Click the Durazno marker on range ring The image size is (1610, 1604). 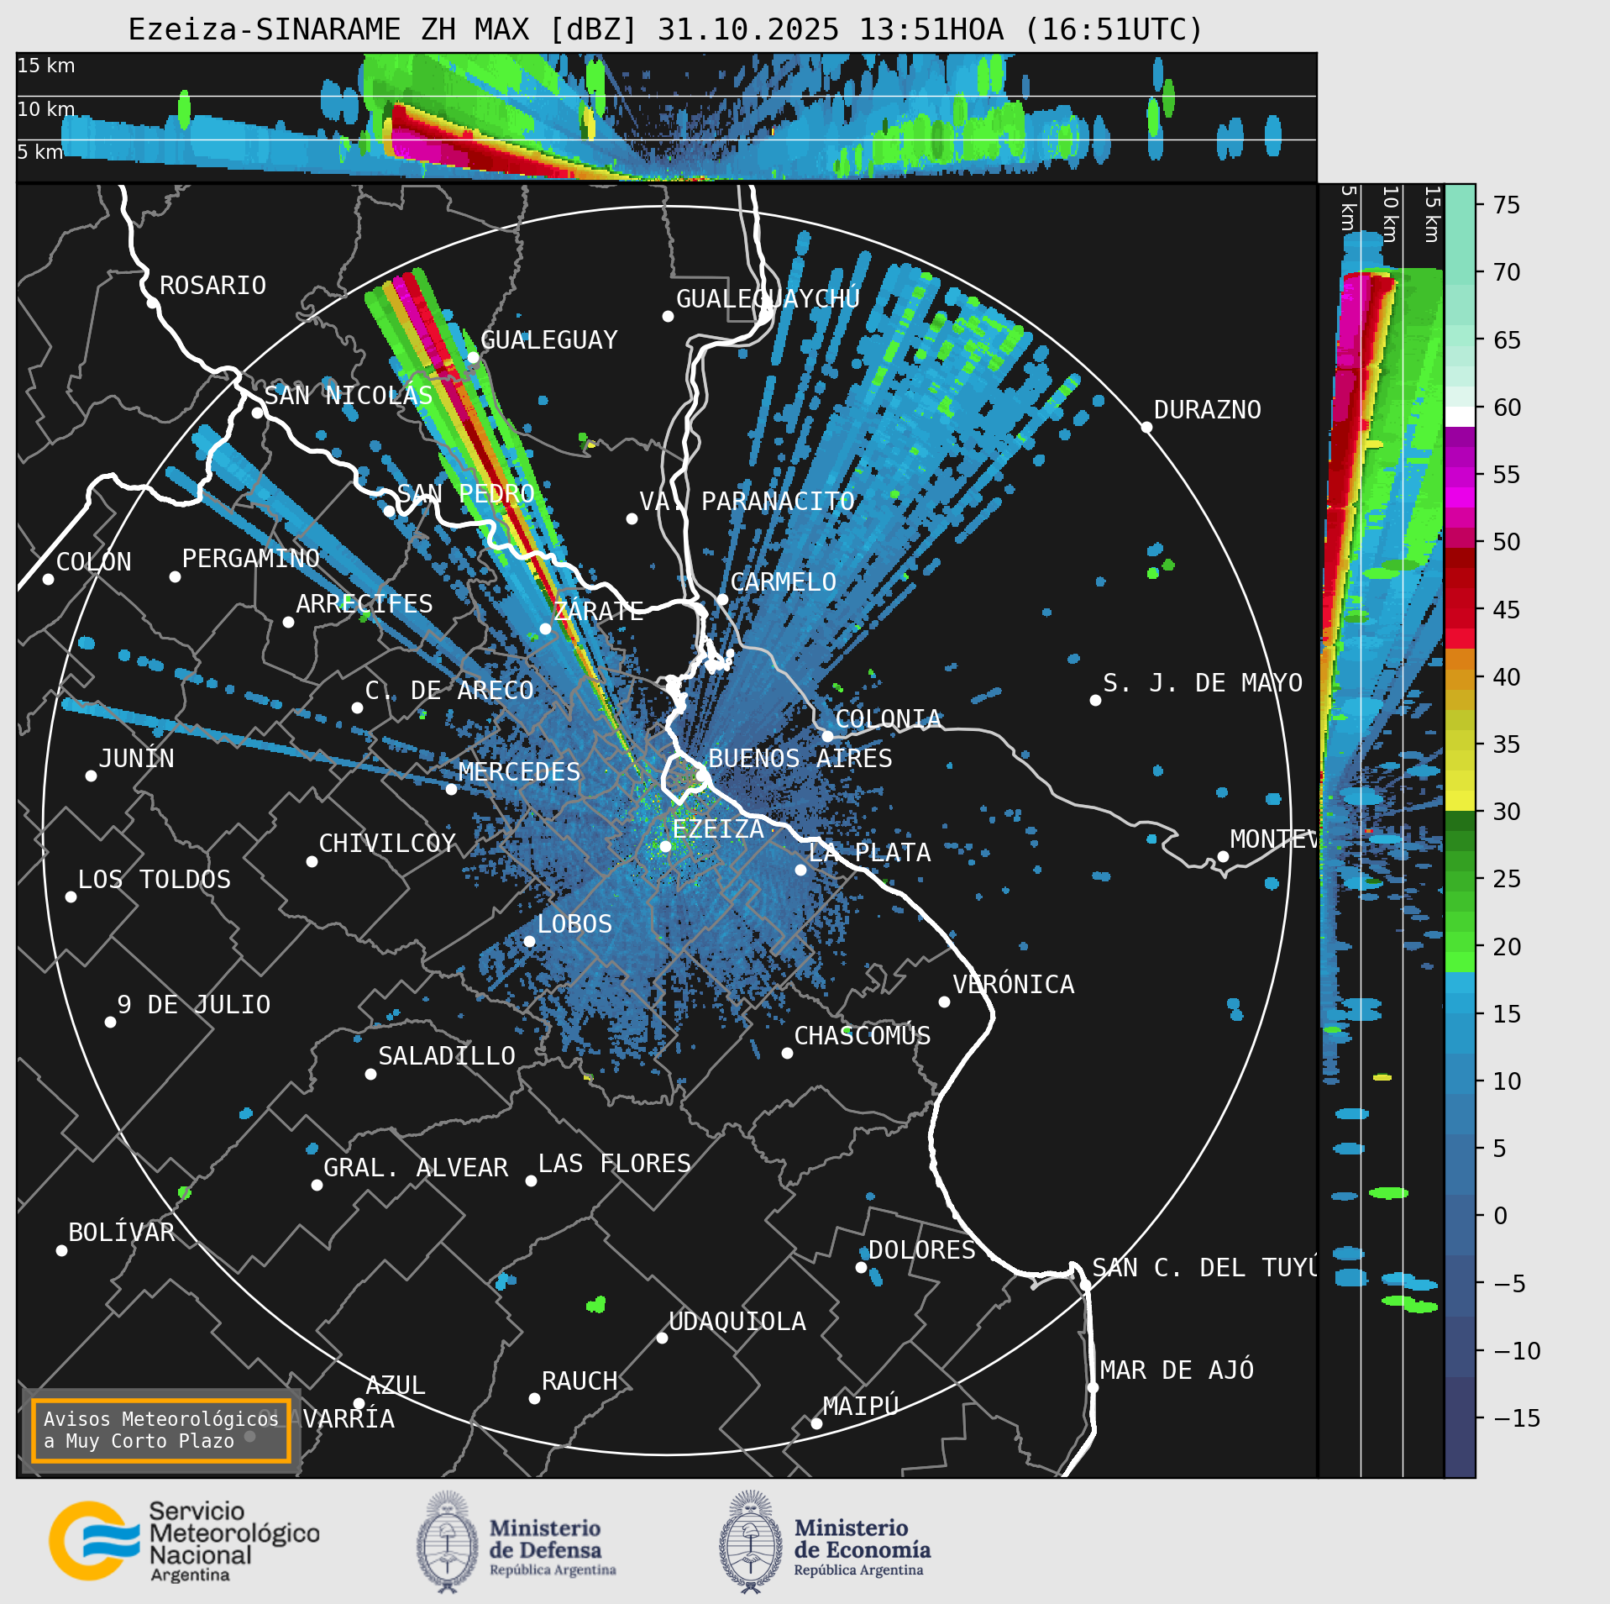[1146, 428]
